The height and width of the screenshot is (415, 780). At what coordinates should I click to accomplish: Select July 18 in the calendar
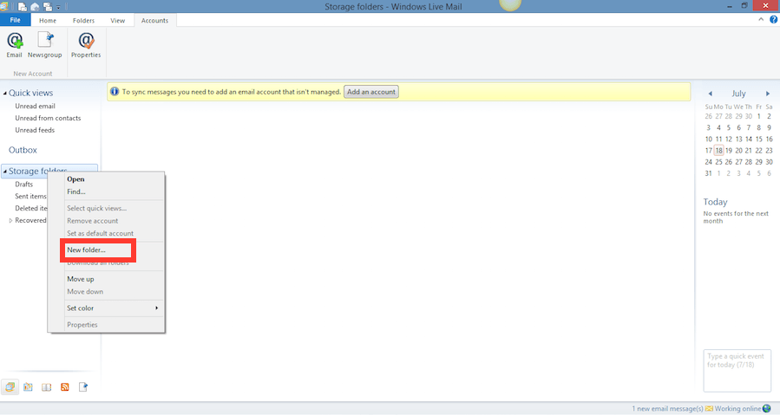pyautogui.click(x=718, y=150)
